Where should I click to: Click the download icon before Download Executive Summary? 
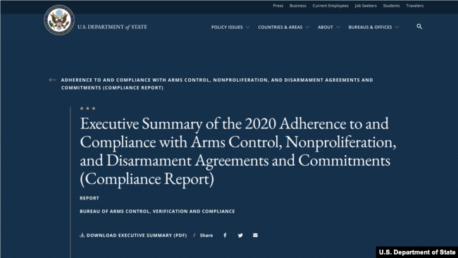coord(82,235)
